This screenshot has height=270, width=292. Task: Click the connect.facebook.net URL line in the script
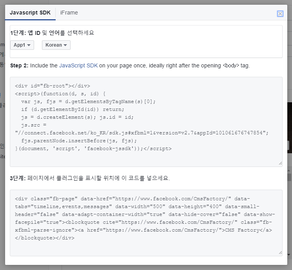[142, 133]
